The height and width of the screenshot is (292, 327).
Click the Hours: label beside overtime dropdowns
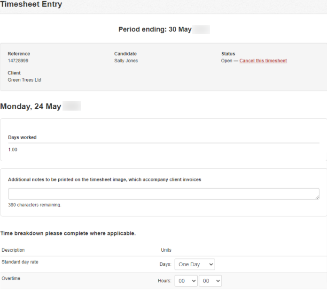point(164,281)
